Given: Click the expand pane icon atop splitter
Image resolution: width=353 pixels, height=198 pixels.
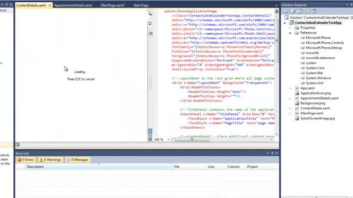Looking at the screenshot, I should pyautogui.click(x=150, y=14).
